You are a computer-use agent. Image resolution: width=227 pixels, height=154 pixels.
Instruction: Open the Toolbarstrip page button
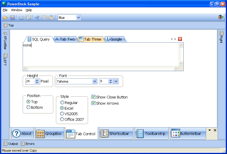151,133
